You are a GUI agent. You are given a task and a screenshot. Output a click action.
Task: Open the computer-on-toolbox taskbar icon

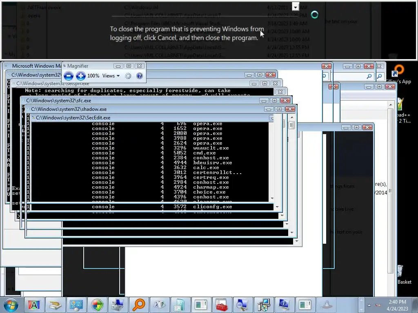[118, 305]
